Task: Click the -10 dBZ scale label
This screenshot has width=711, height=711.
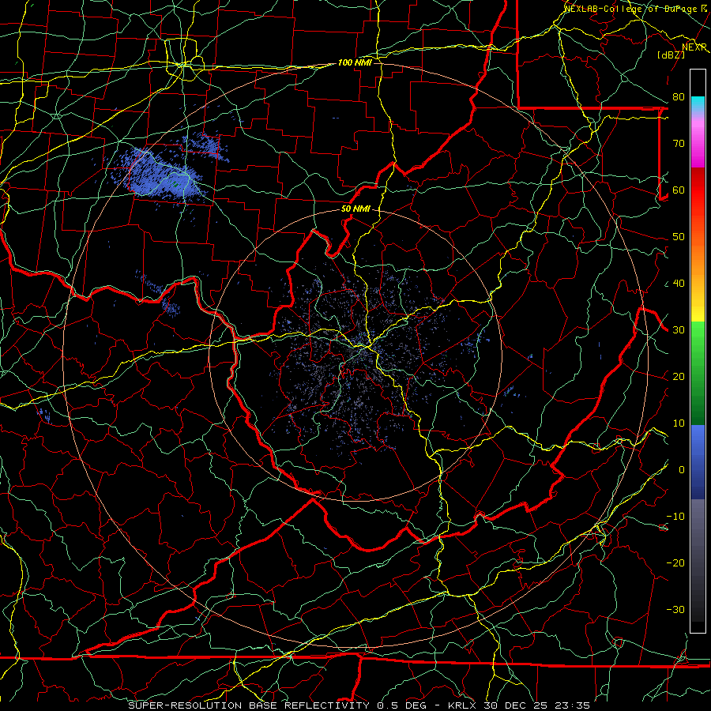Action: coord(675,517)
